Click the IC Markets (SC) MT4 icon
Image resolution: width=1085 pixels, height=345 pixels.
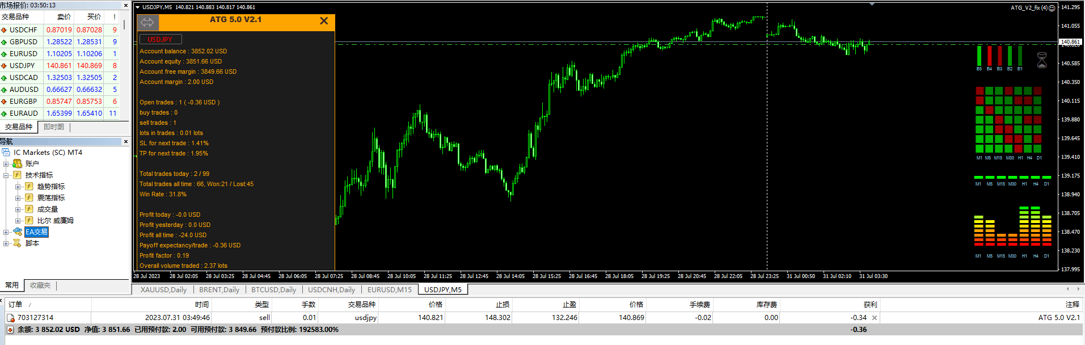pyautogui.click(x=6, y=153)
